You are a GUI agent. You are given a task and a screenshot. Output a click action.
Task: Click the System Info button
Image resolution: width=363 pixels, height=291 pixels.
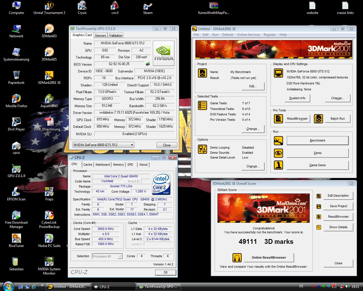[x=297, y=98]
